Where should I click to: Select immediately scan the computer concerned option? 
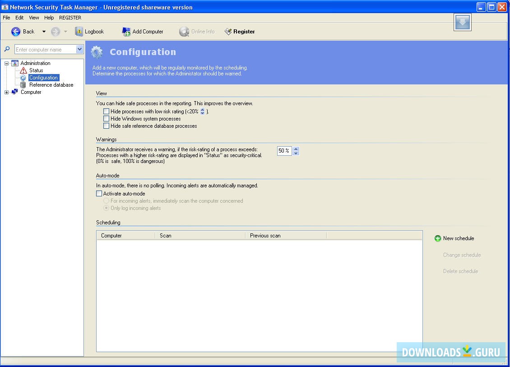107,201
